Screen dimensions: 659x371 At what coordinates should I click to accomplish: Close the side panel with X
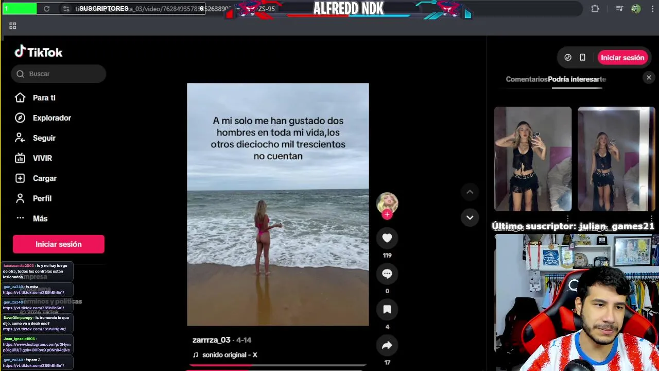(649, 78)
